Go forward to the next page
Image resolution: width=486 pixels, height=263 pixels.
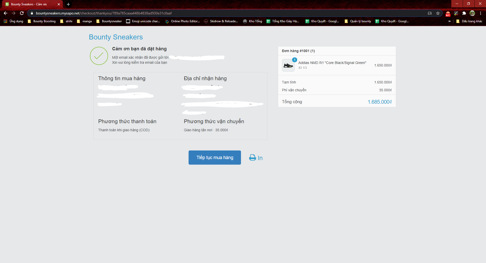14,13
